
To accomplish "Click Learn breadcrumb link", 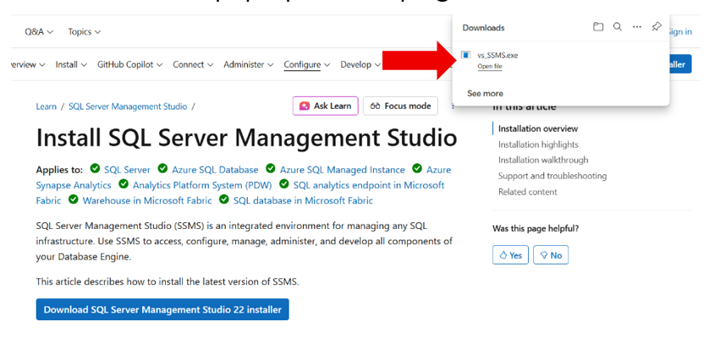I will [46, 106].
